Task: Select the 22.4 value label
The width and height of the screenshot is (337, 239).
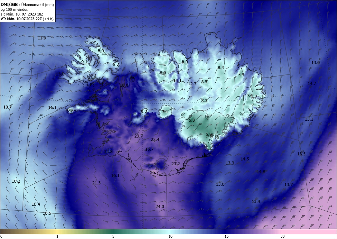Action: pos(155,140)
